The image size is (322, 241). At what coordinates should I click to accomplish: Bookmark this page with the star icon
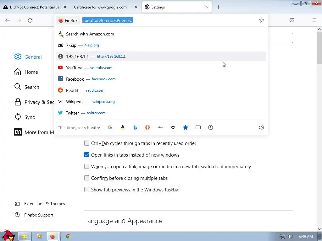coord(261,20)
